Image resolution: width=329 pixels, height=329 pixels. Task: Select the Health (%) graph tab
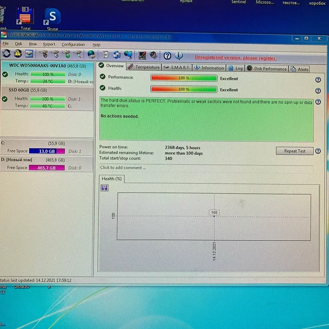pyautogui.click(x=112, y=179)
